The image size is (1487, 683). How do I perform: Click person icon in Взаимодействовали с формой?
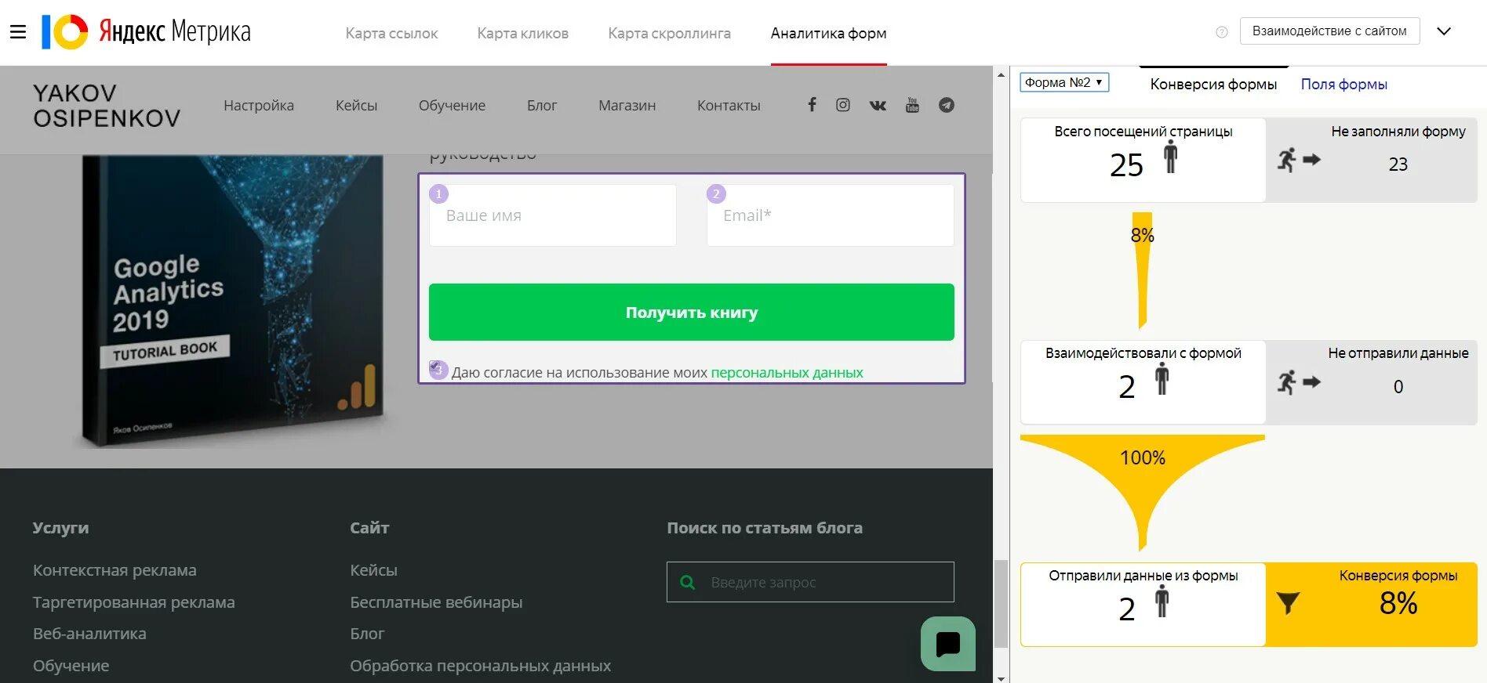[x=1162, y=379]
